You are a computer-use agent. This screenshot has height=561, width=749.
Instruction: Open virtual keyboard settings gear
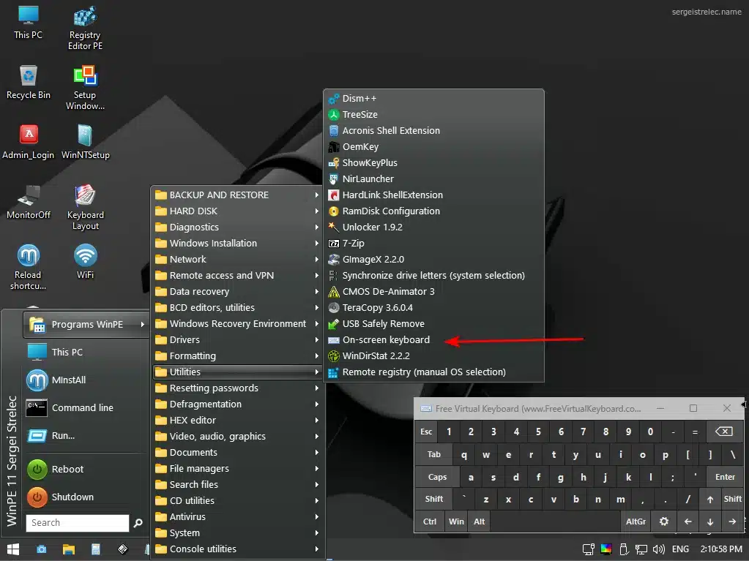tap(664, 522)
